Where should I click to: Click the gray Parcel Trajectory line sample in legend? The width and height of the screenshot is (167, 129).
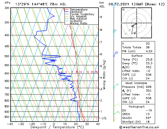pos(67,14)
